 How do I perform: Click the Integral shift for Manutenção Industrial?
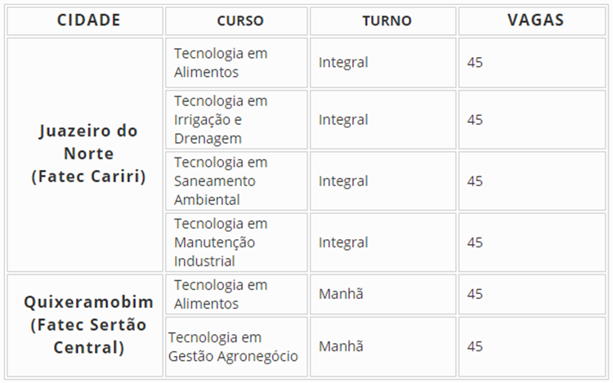tap(343, 243)
